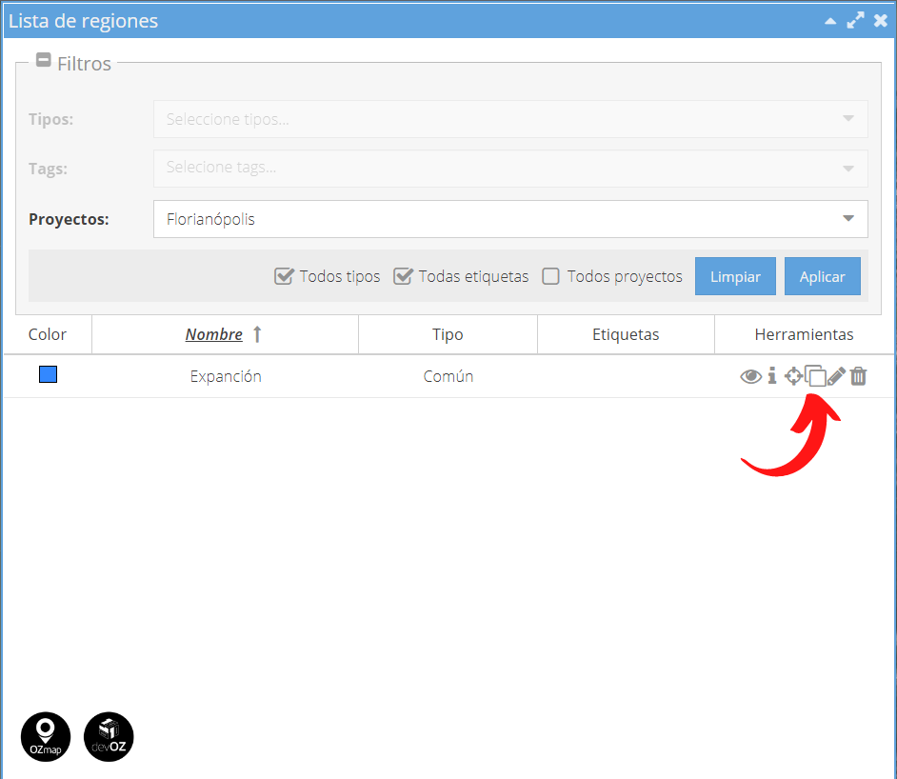Open the Tags dropdown
Screen dimensions: 897x779
[x=510, y=169]
